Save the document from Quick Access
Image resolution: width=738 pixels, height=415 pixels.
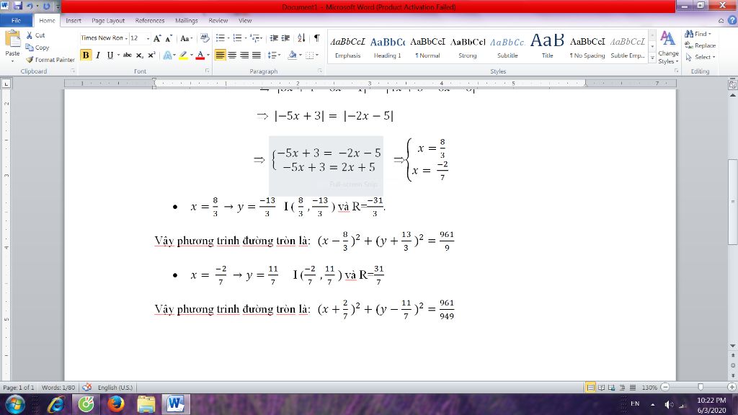18,6
